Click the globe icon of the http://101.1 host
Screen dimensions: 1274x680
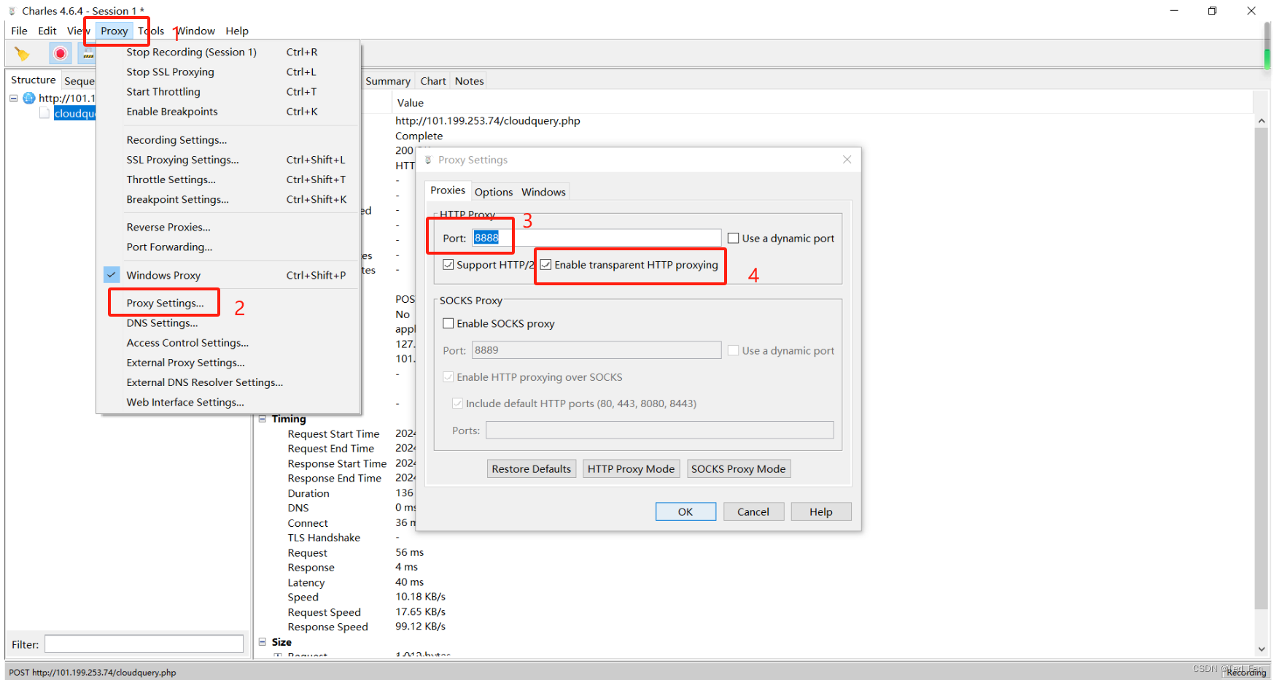click(x=29, y=98)
